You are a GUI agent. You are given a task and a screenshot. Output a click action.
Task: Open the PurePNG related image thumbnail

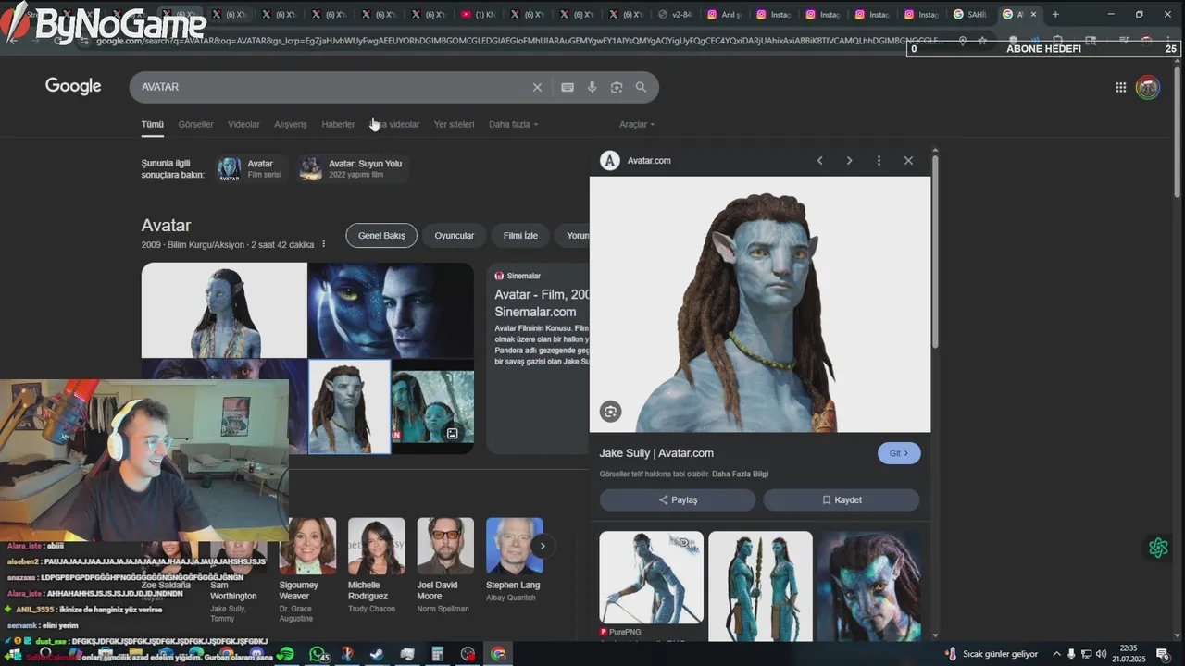(x=651, y=577)
